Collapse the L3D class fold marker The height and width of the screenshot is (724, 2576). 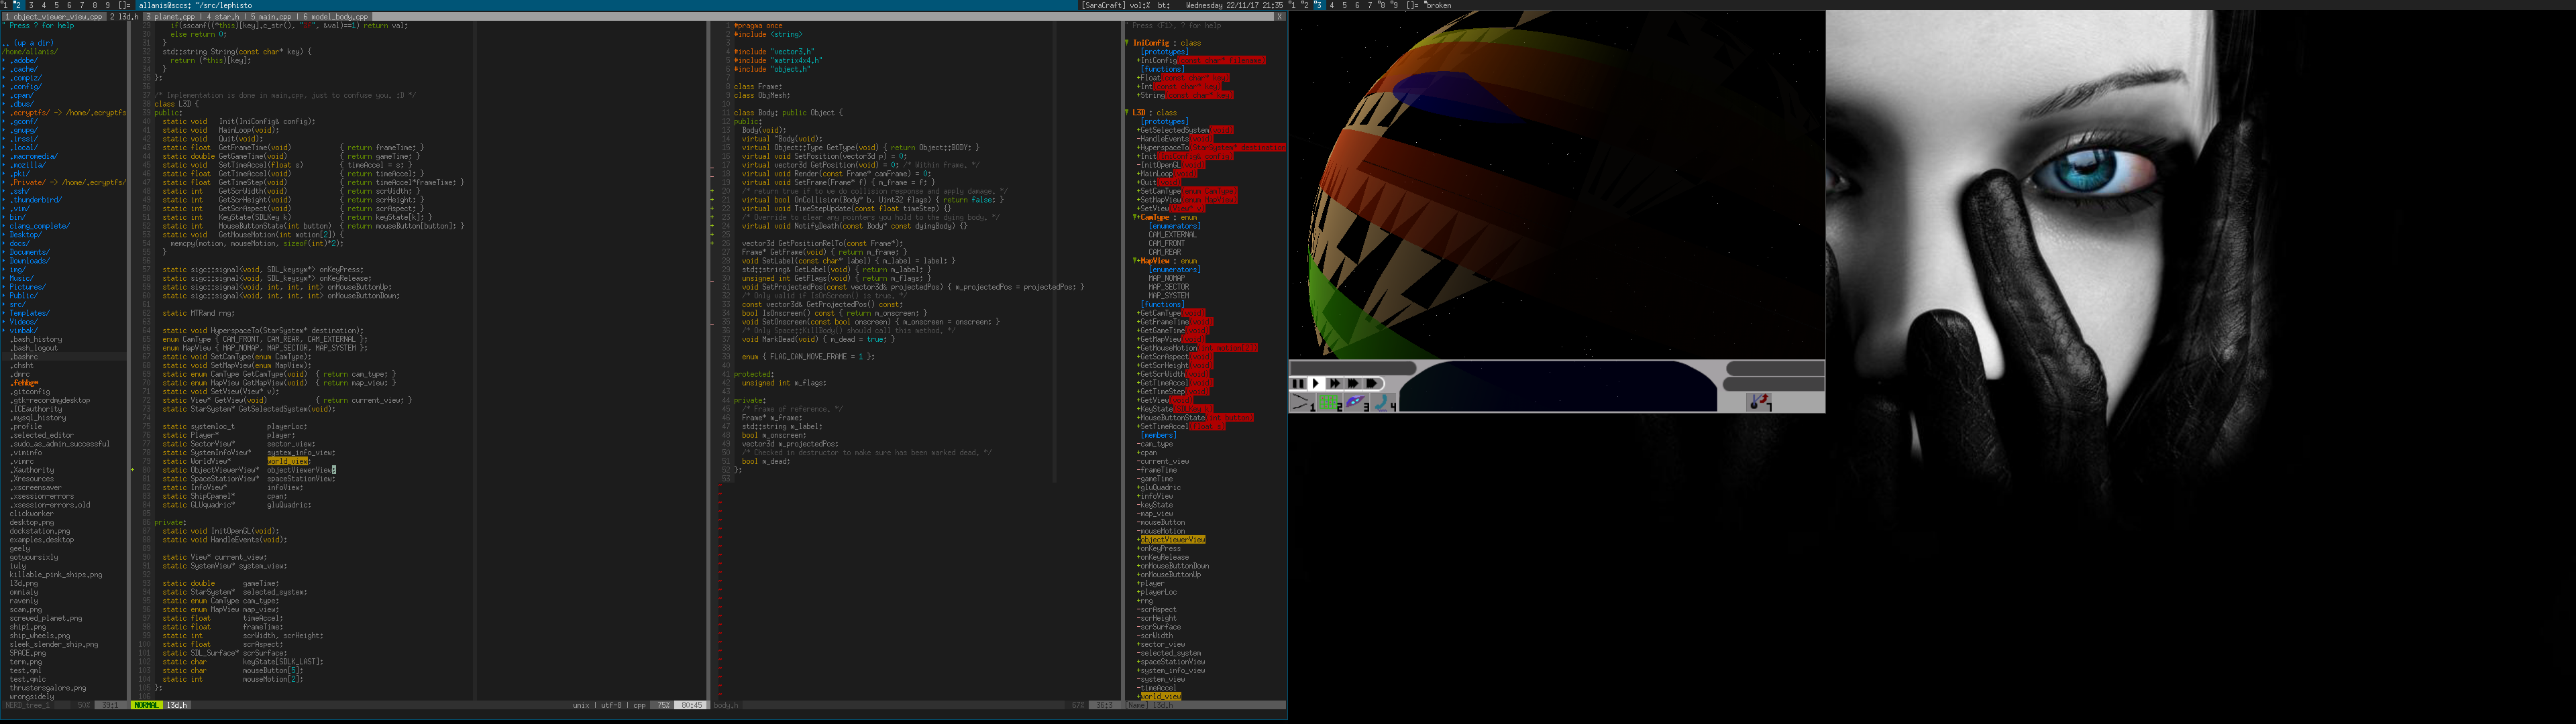point(1127,113)
